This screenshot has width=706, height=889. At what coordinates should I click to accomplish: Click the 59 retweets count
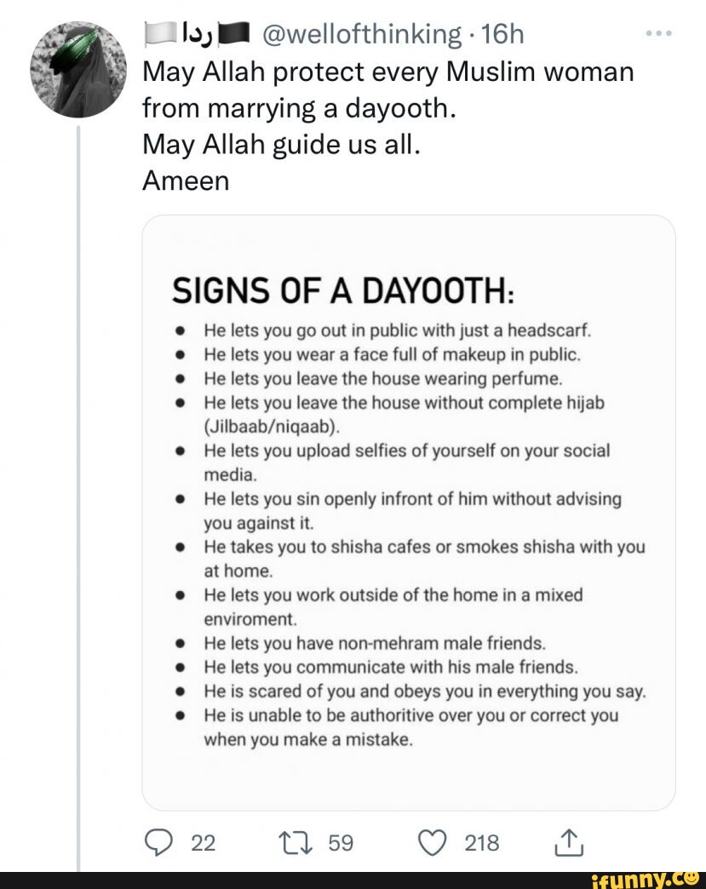pos(341,843)
